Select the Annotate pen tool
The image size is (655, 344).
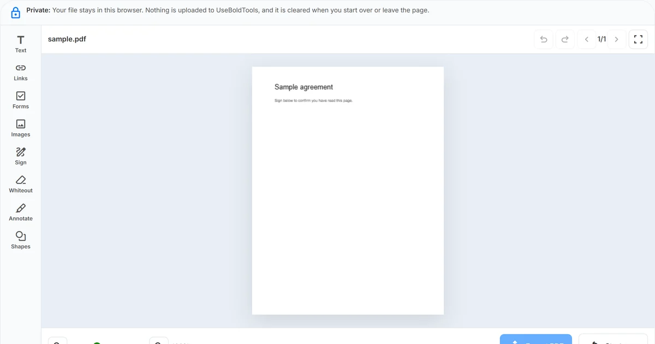tap(21, 212)
